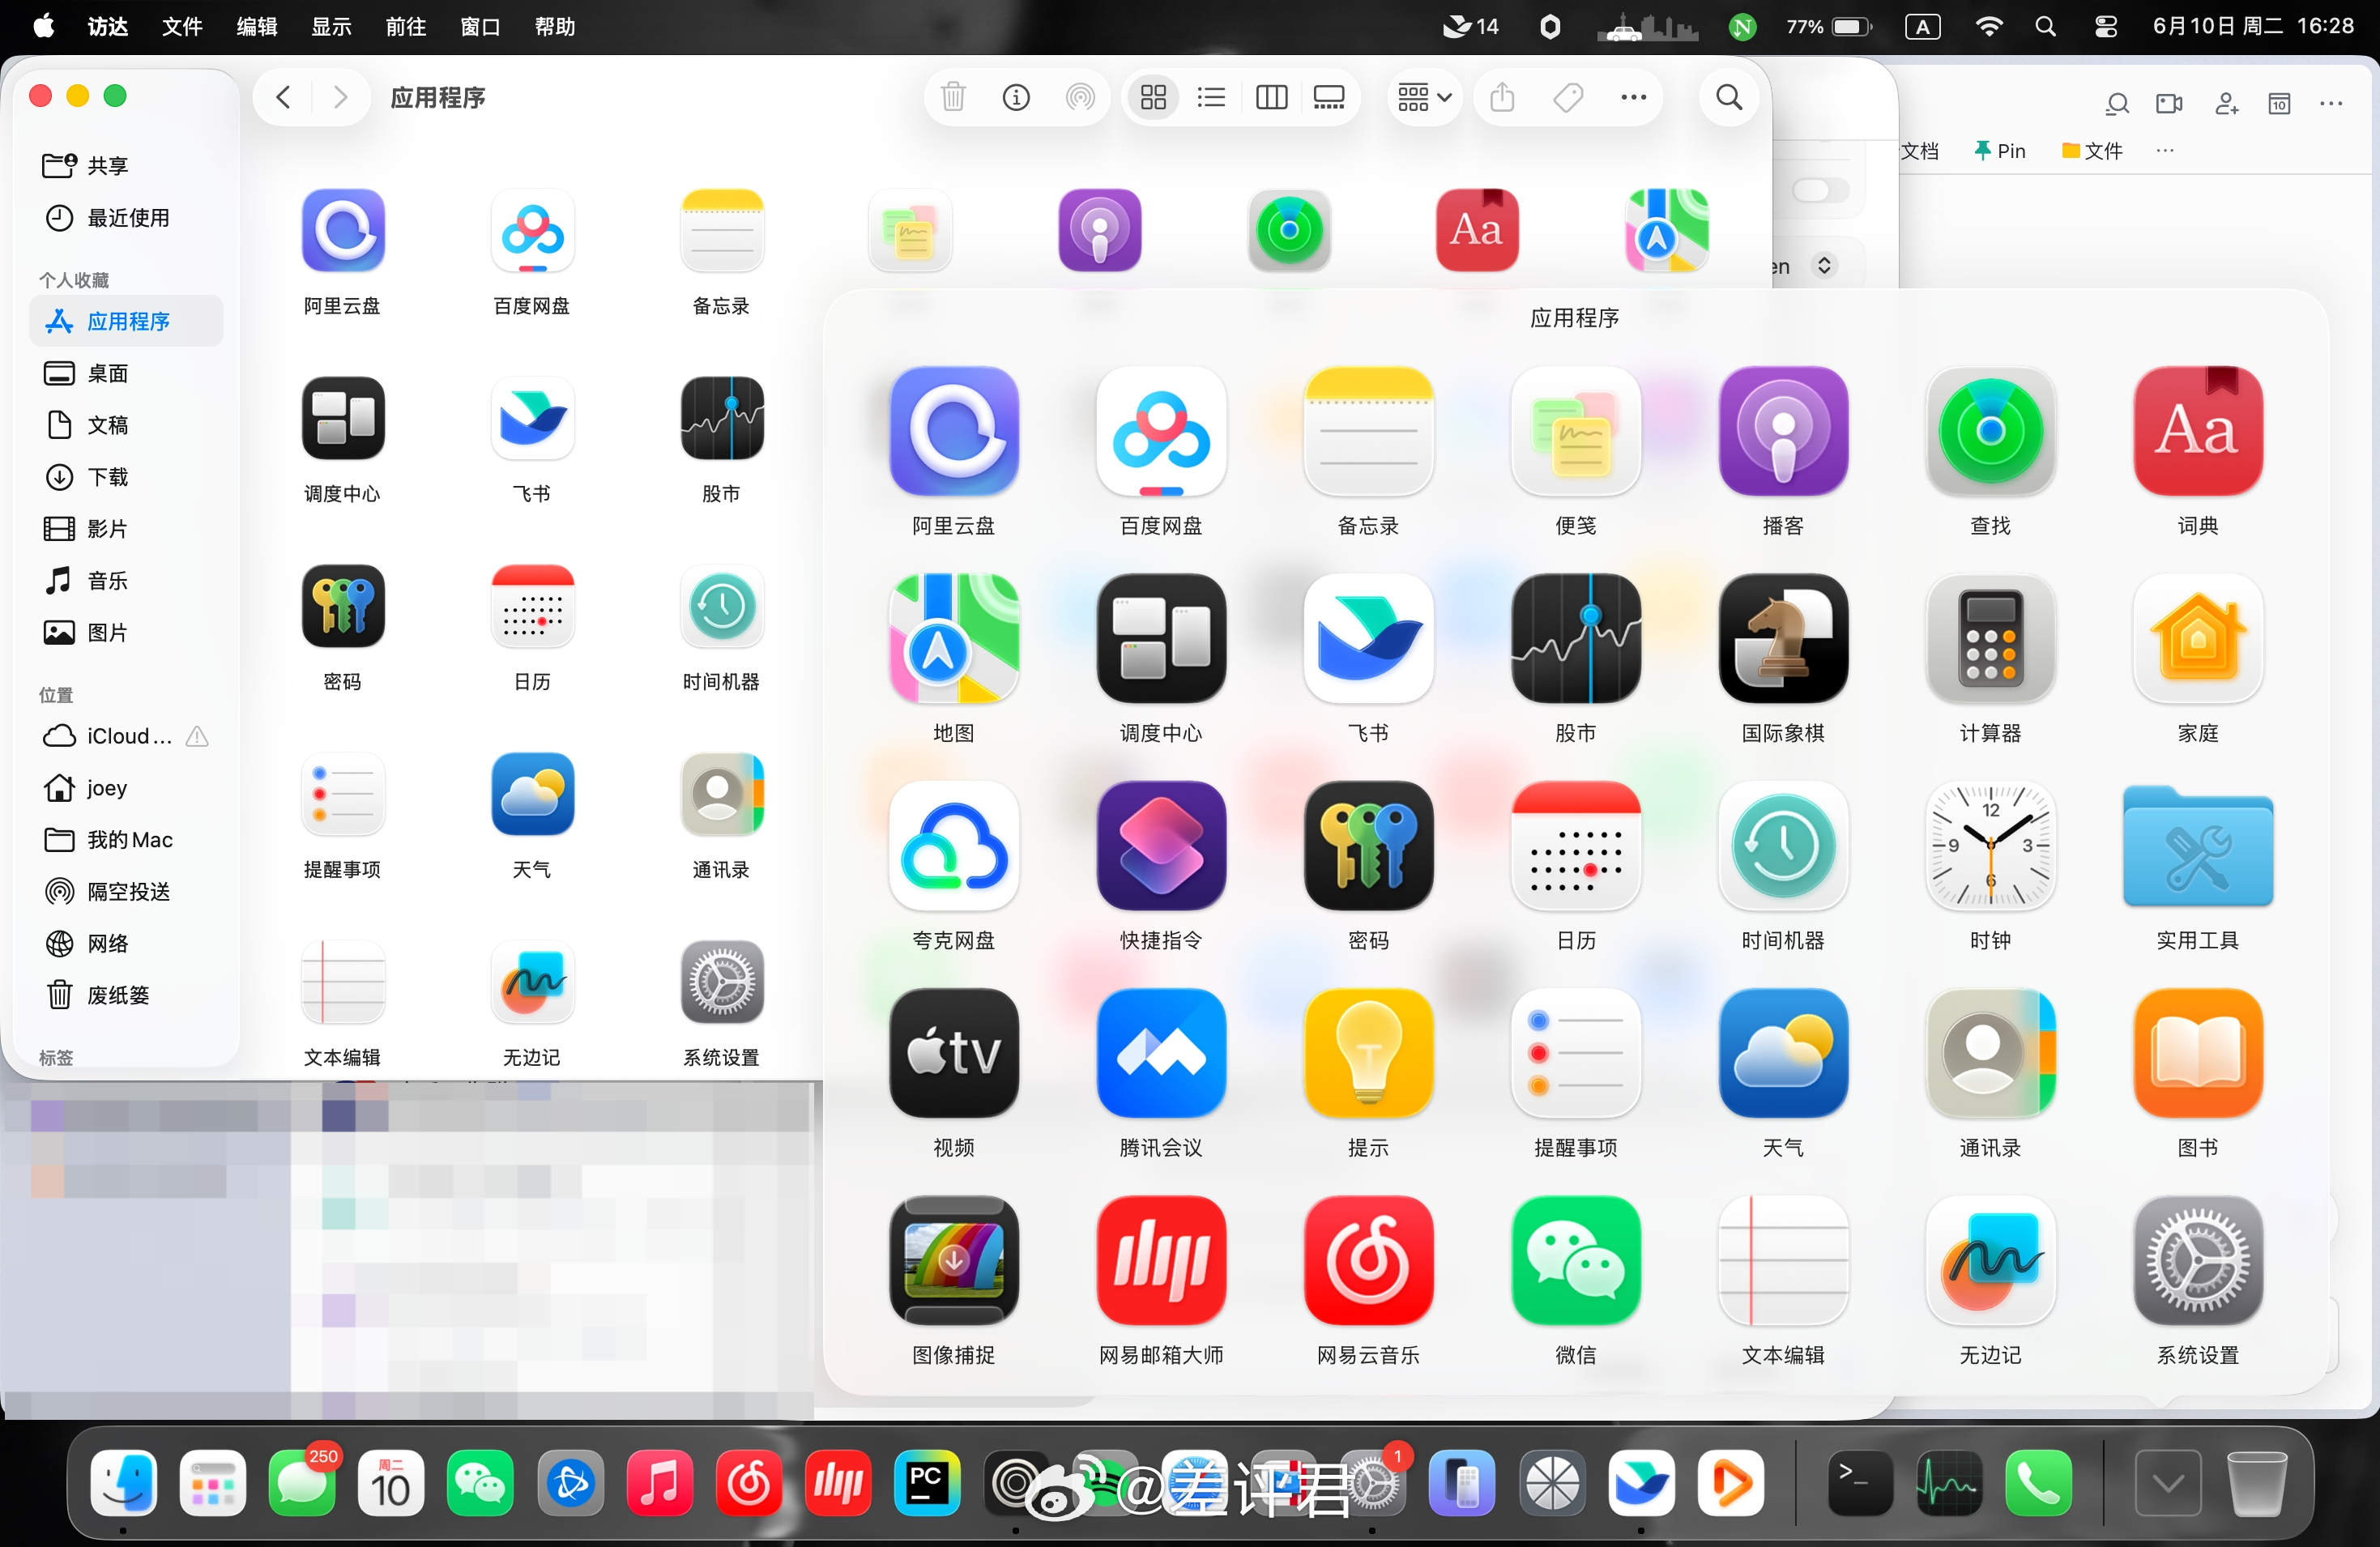This screenshot has height=1547, width=2380.
Task: Open the ellipsis menu in the right window toolbar
Action: (2331, 103)
